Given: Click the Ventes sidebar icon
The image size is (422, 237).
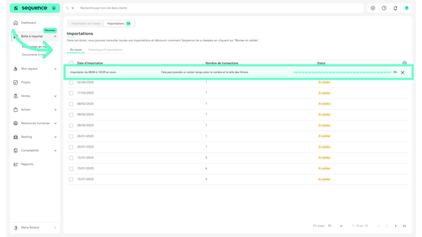Looking at the screenshot, I should point(15,96).
